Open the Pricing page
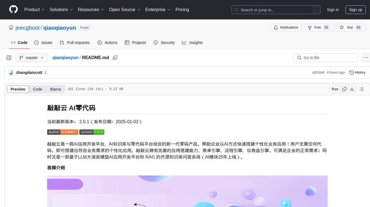 tap(182, 9)
